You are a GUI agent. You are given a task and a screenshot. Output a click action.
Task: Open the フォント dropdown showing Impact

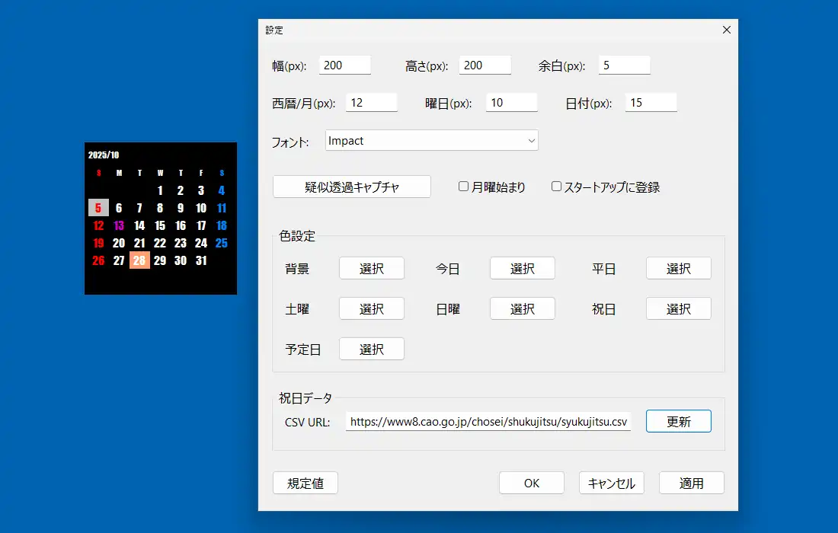click(431, 141)
